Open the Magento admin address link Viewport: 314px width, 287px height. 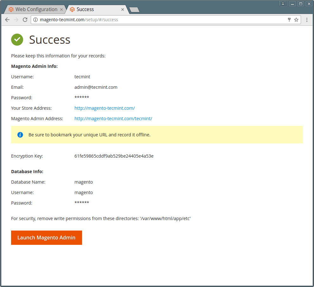click(113, 119)
